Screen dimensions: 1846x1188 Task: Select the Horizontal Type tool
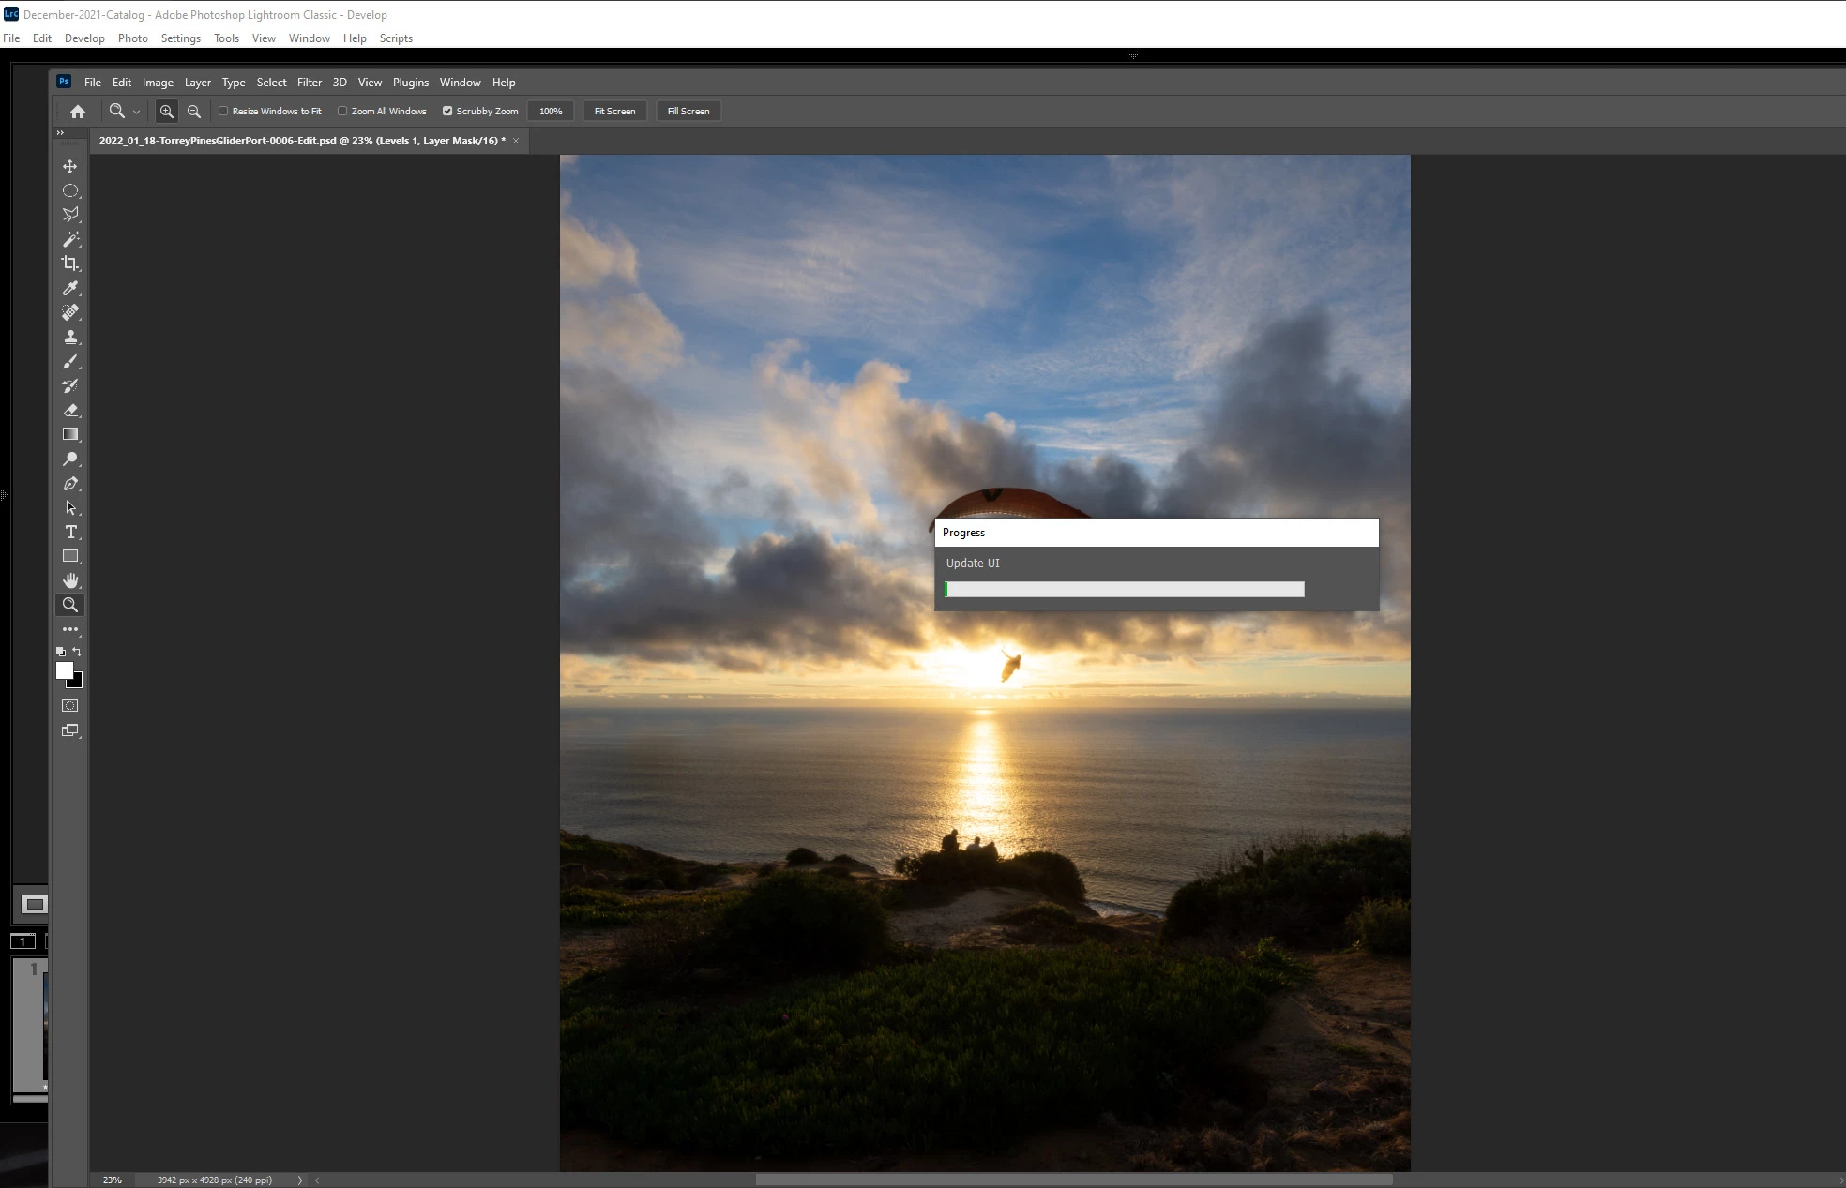pyautogui.click(x=70, y=532)
